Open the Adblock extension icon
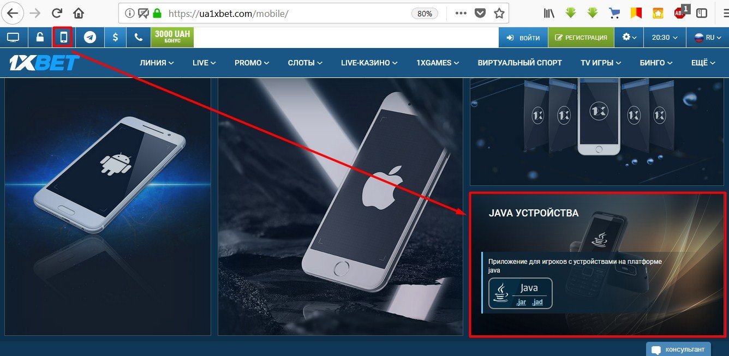The height and width of the screenshot is (356, 729). point(680,13)
